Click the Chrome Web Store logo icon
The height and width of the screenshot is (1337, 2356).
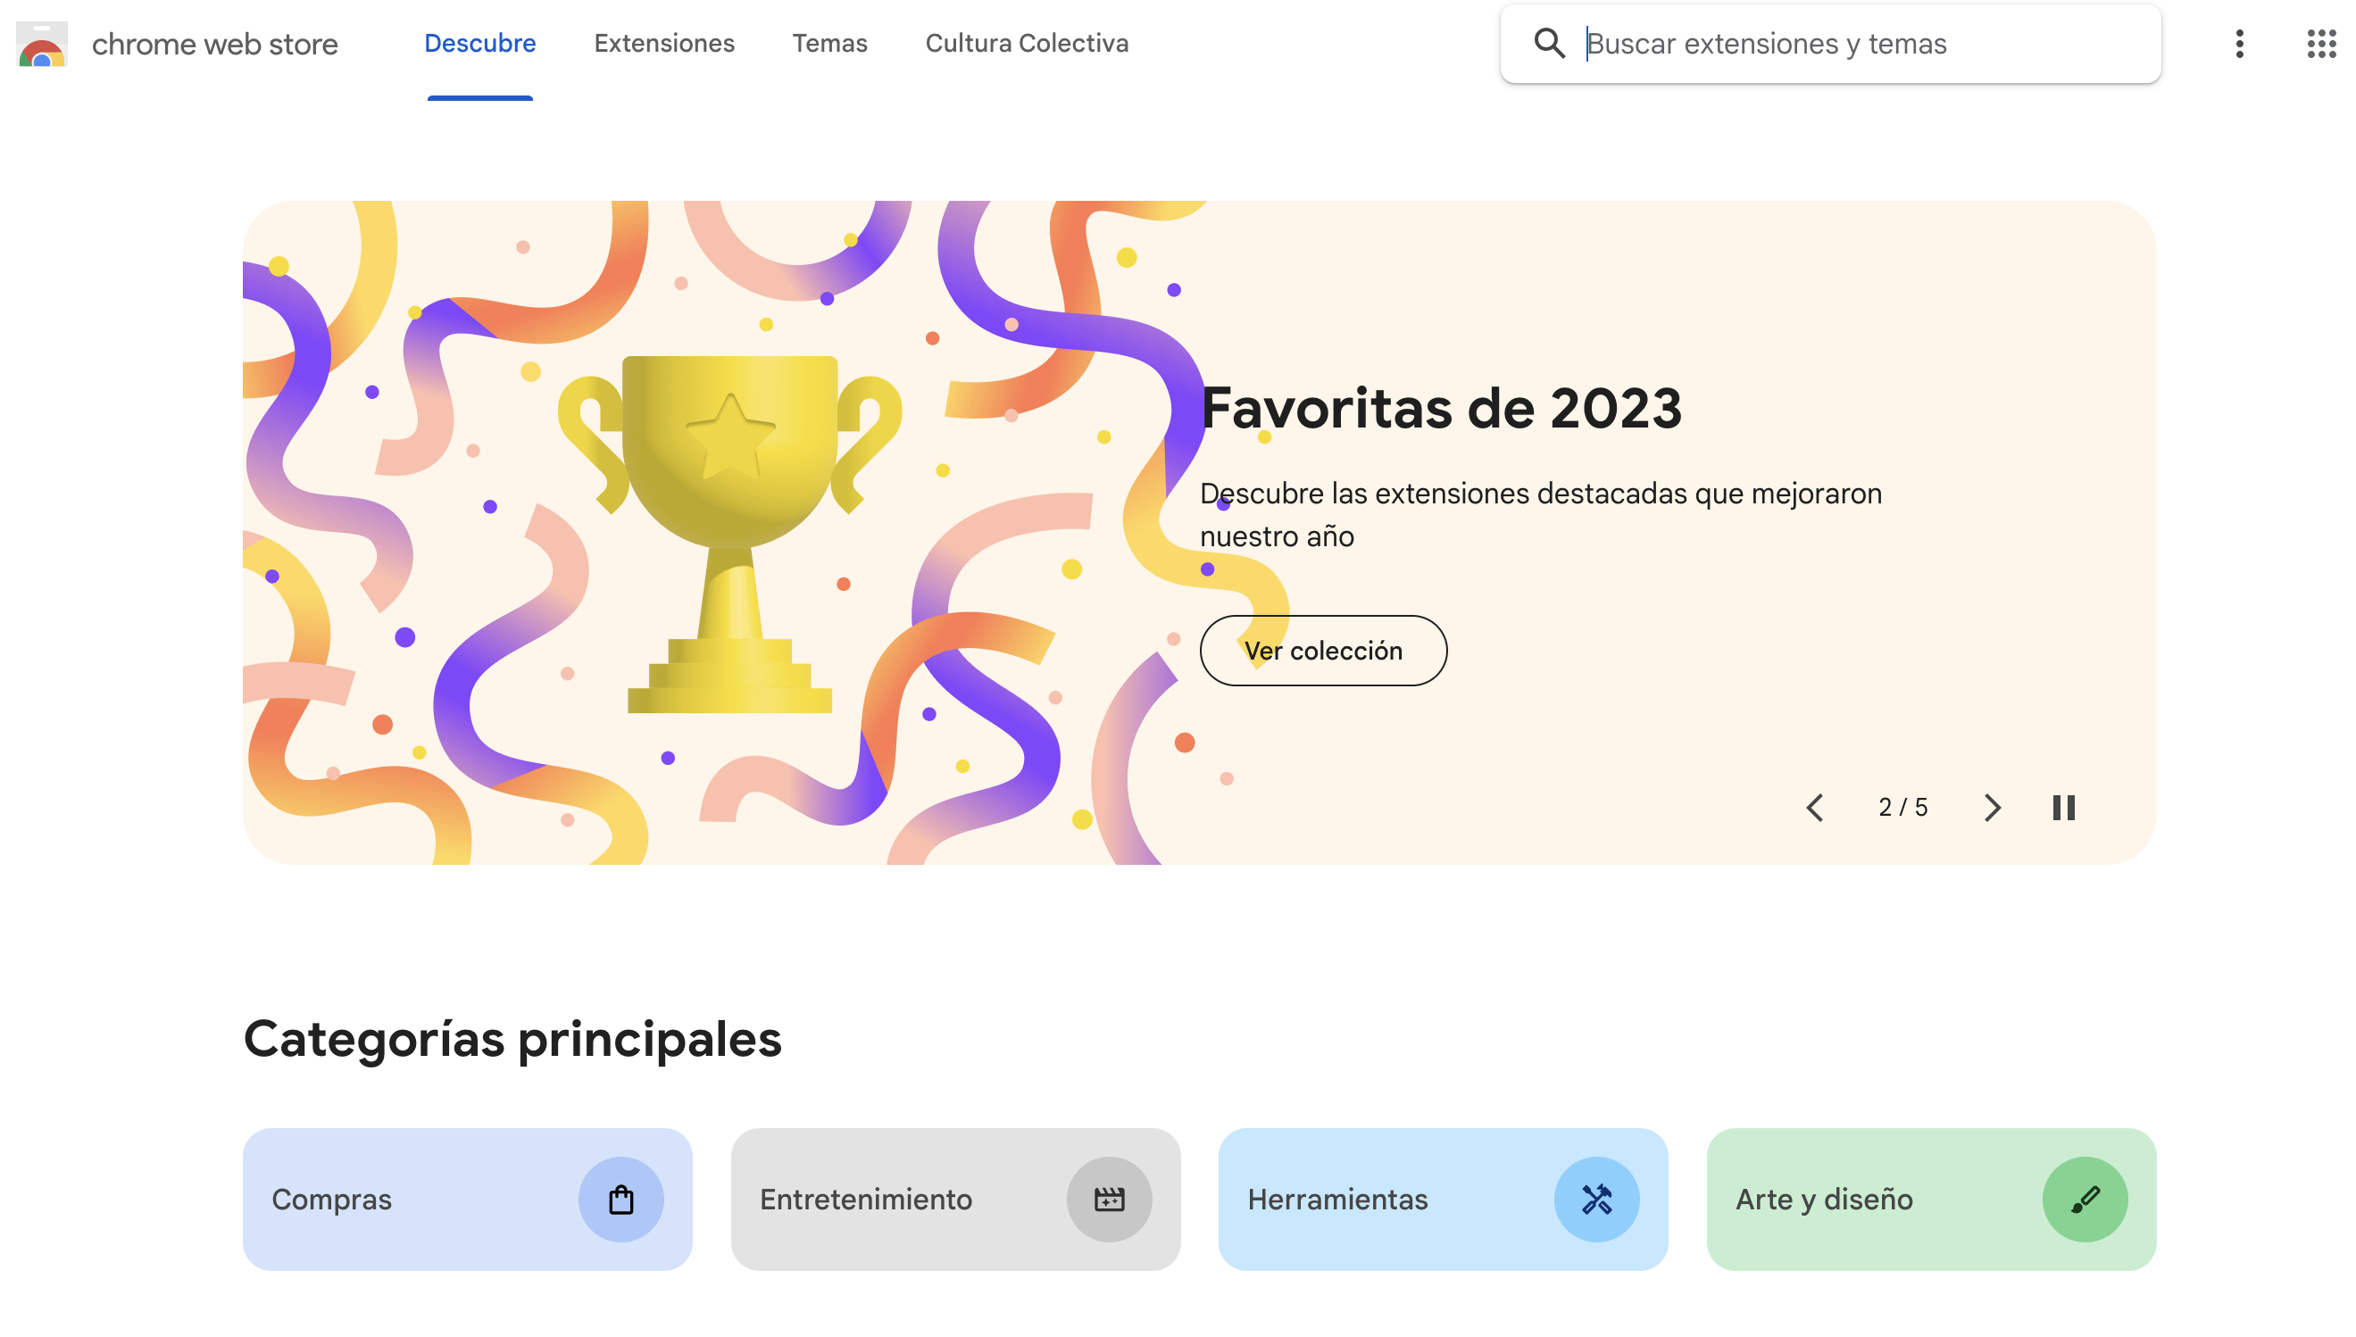point(41,44)
